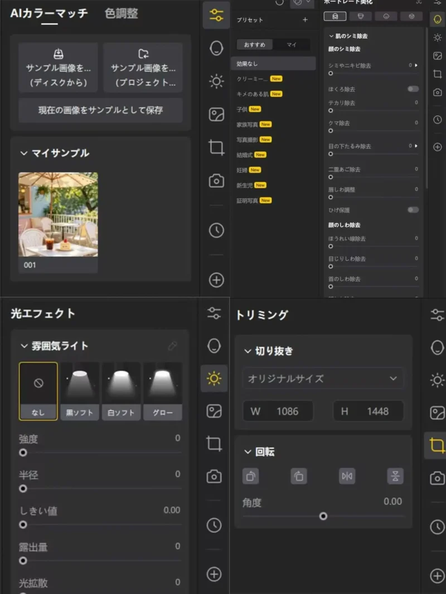The height and width of the screenshot is (594, 446).
Task: Open the sun light-effect icon in the AIカラーマッチ sidebar
Action: tap(216, 81)
